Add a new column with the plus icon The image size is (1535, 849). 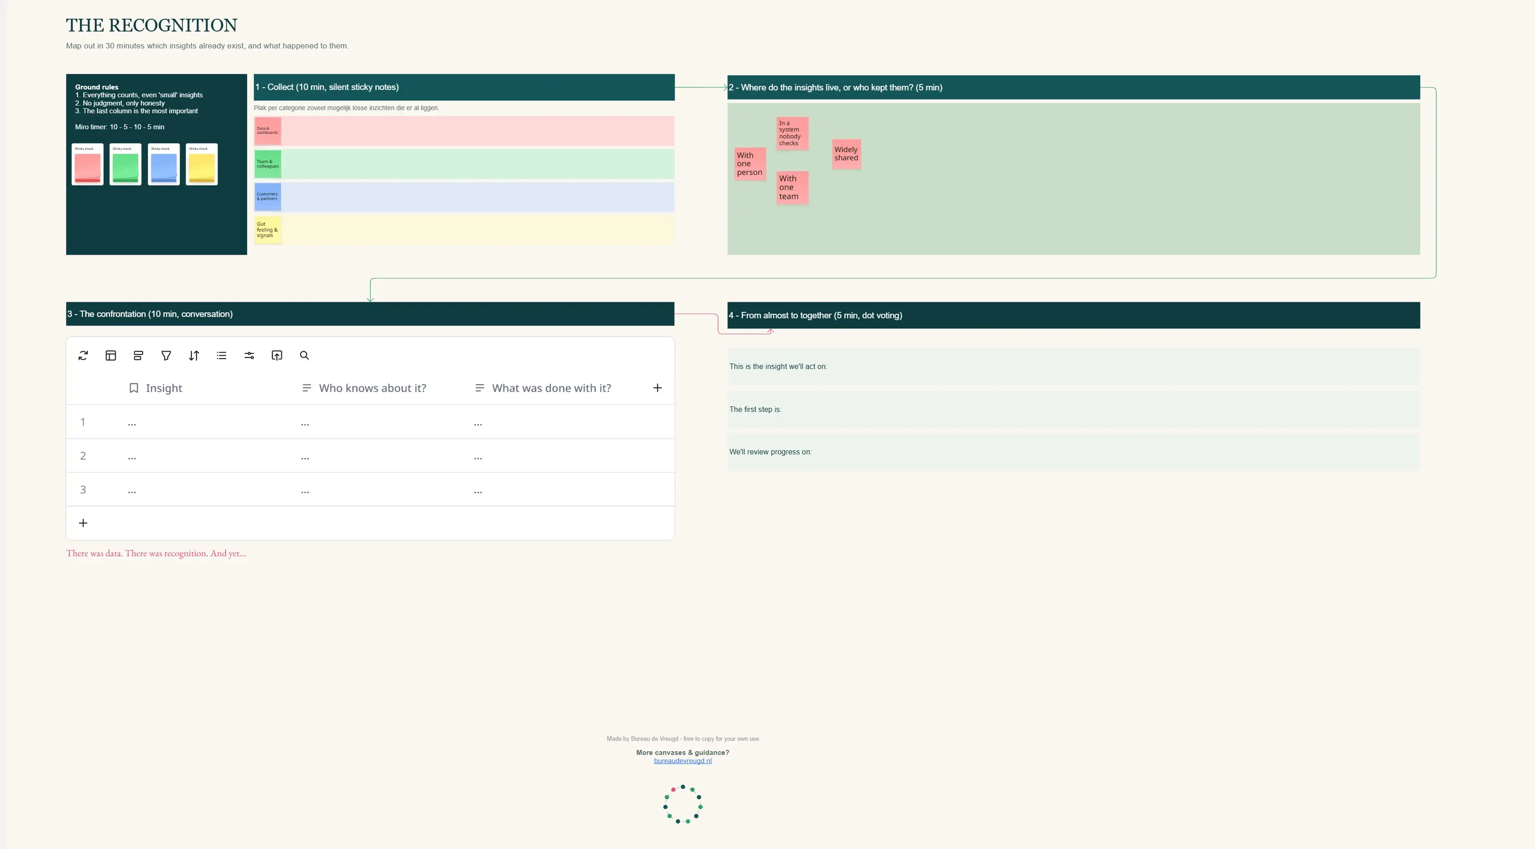click(x=657, y=388)
